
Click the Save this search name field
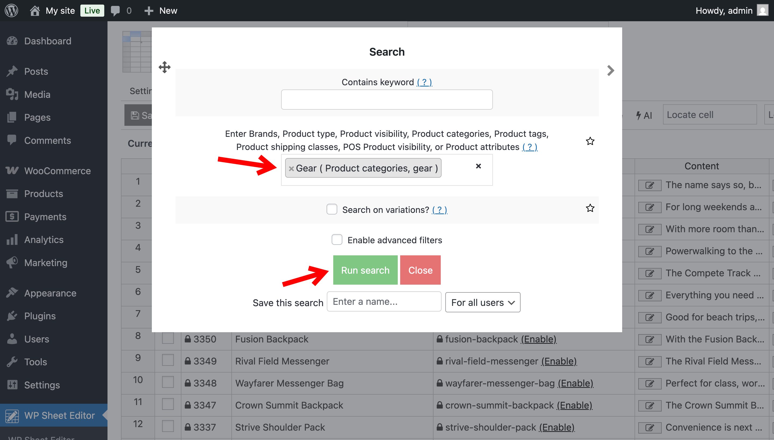tap(384, 302)
